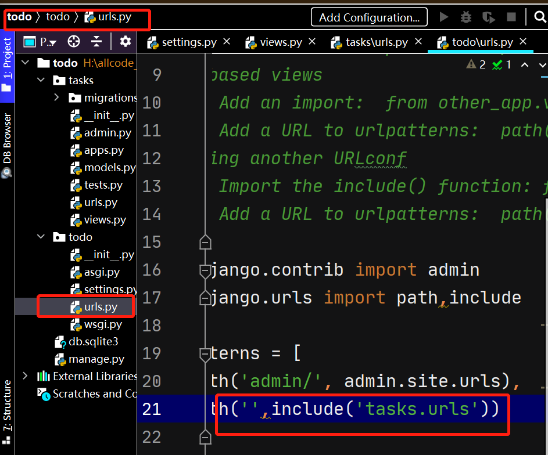This screenshot has width=548, height=455.
Task: Select the migrations folder
Action: click(x=103, y=98)
